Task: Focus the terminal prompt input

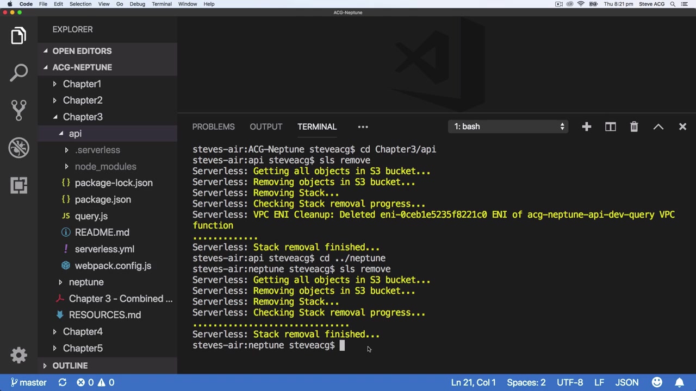Action: 342,345
